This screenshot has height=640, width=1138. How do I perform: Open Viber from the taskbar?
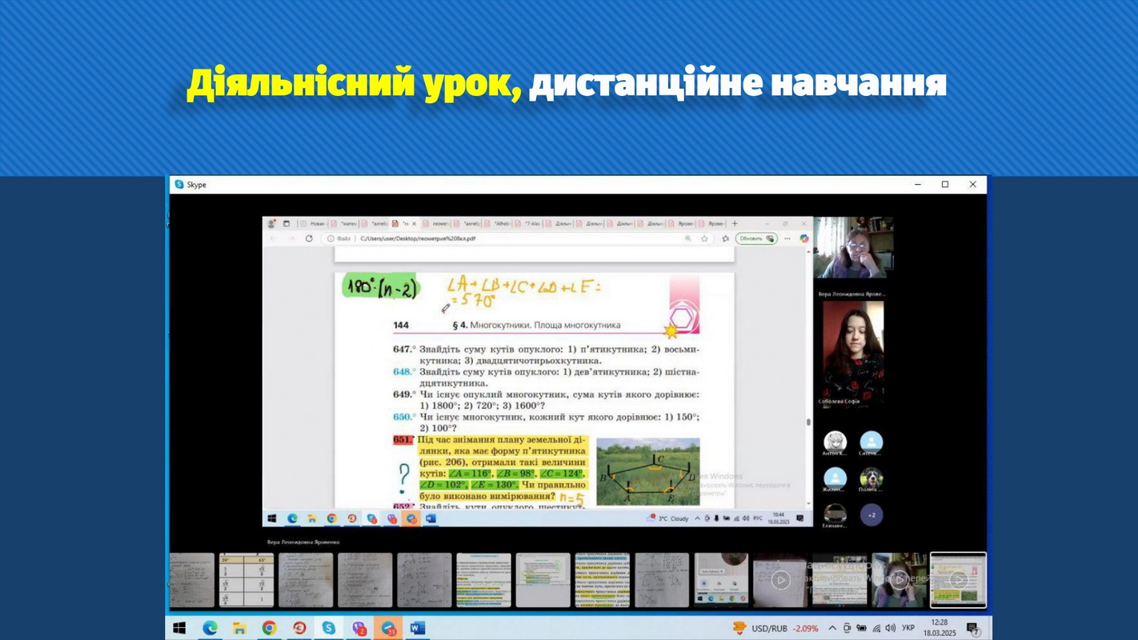coord(359,629)
